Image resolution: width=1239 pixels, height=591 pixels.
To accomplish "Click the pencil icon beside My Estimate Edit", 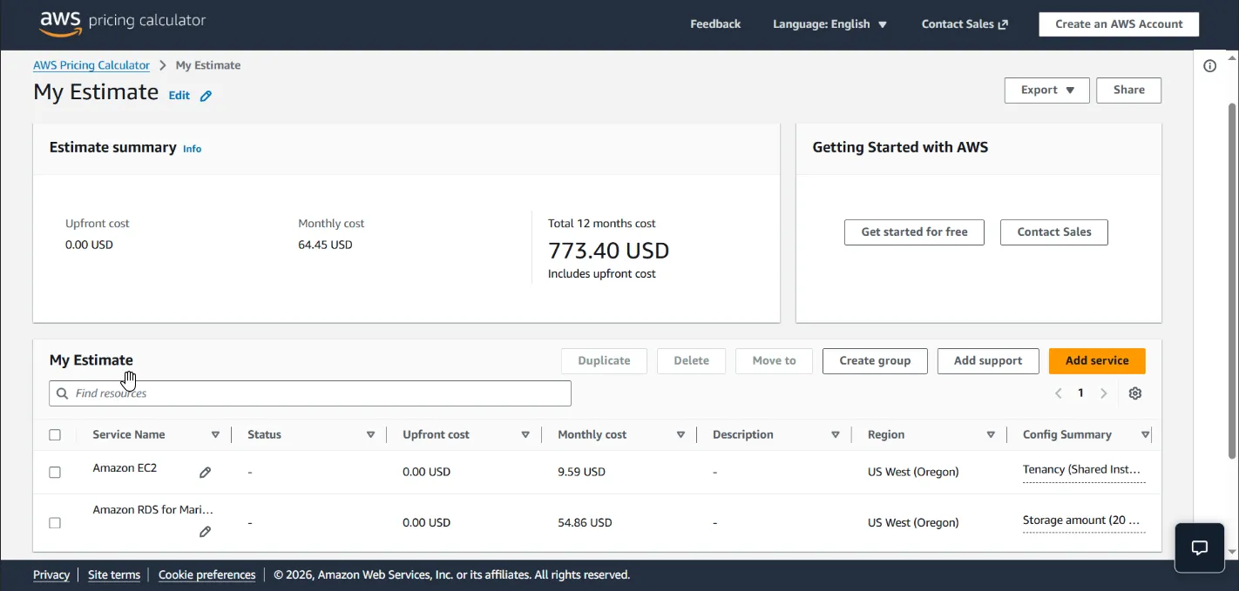I will [x=206, y=96].
